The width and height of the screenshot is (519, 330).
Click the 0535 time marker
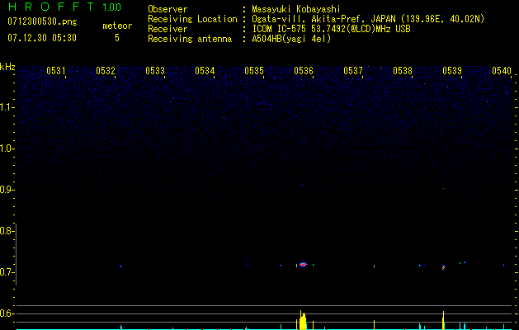254,71
